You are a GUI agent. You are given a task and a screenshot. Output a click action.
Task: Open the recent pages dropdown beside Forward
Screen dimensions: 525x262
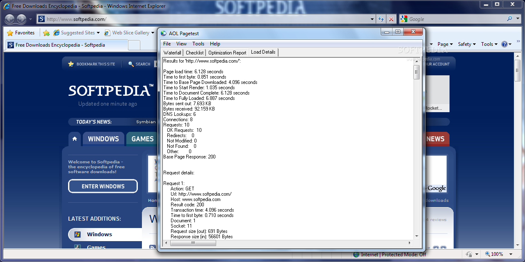30,19
